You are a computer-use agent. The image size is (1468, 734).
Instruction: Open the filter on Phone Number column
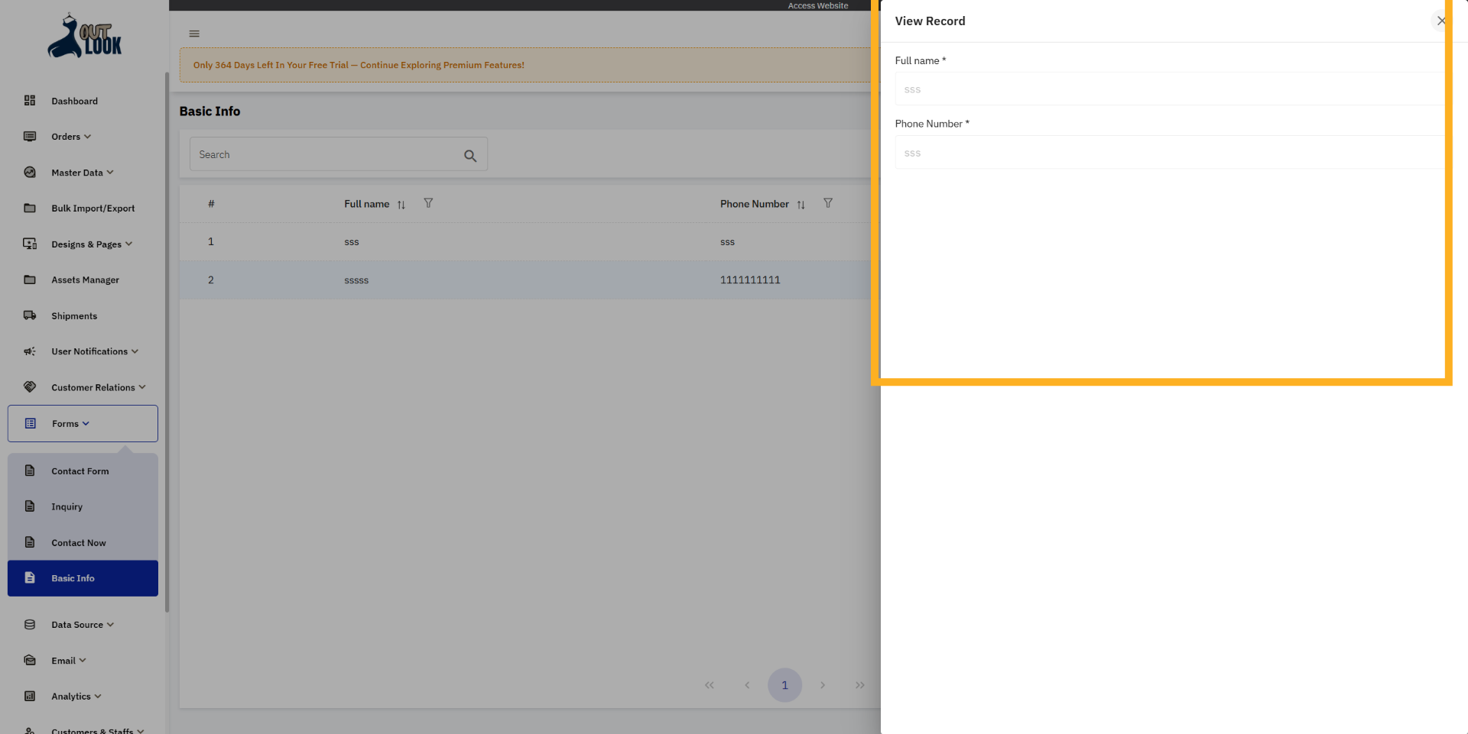pos(828,203)
